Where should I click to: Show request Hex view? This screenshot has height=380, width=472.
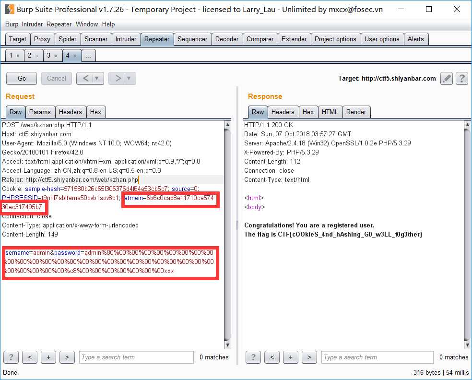click(x=95, y=112)
